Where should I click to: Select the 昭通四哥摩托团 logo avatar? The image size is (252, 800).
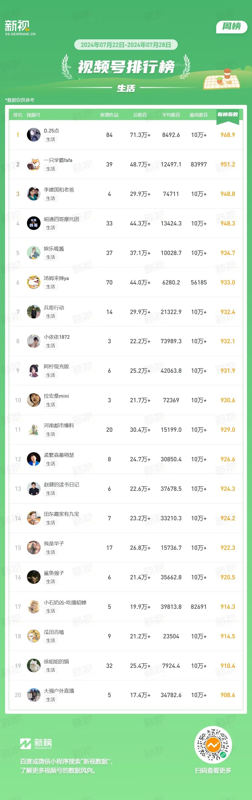[x=34, y=223]
